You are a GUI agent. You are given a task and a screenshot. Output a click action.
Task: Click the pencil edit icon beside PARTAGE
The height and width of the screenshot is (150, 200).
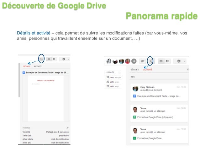pos(67,128)
